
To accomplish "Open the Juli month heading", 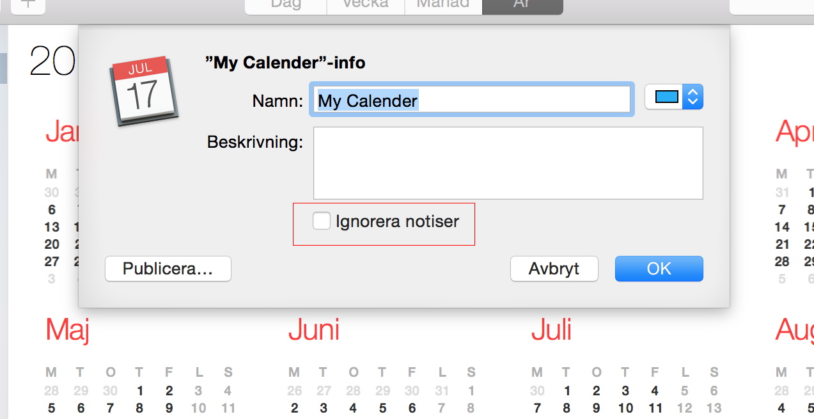I will point(552,330).
